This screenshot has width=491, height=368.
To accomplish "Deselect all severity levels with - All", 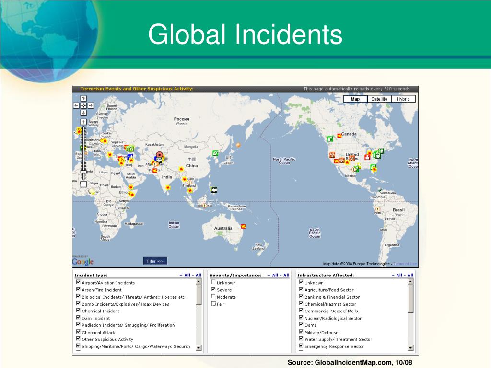I will pos(285,275).
